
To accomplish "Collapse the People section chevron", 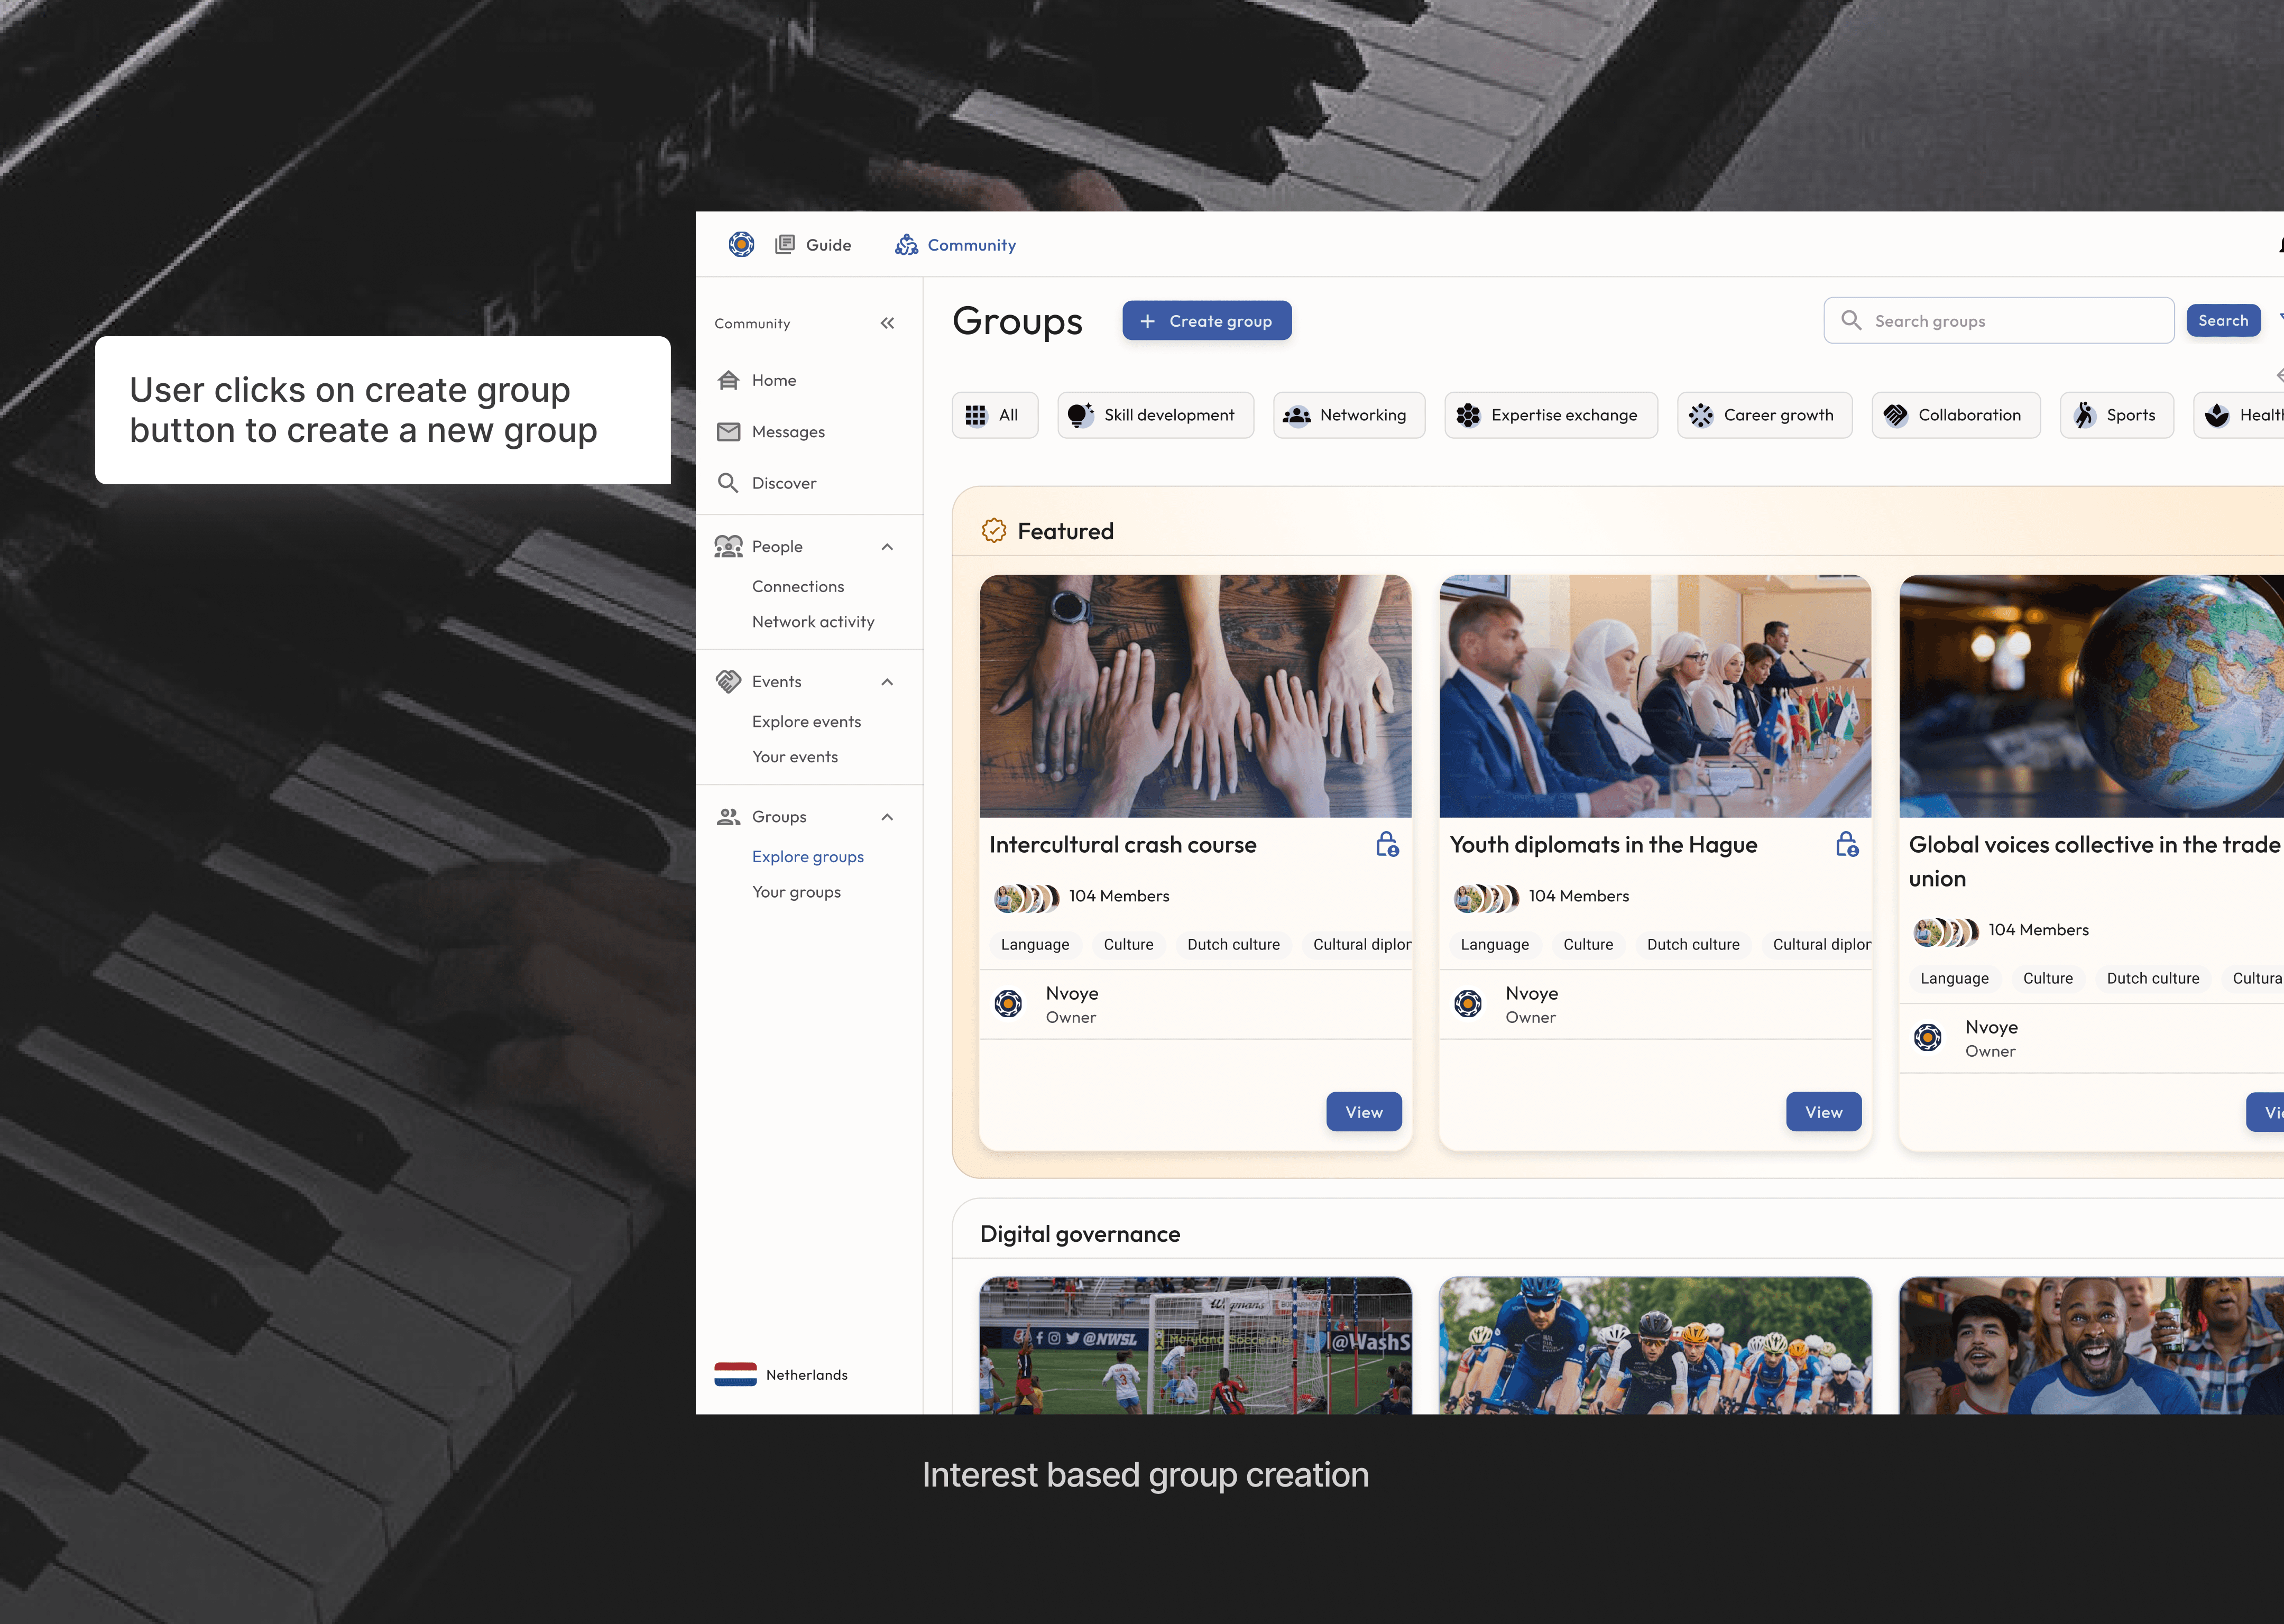I will (x=887, y=546).
